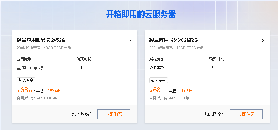Click 立即购买 on the left card

[x=114, y=114]
